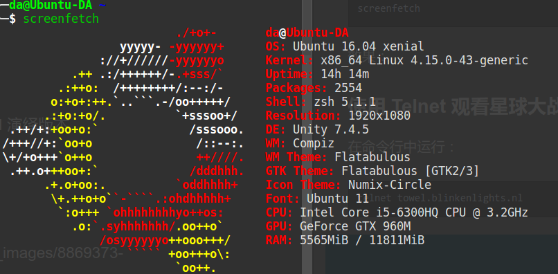Click the RAM usage 5565MiB / 11811MiB
The height and width of the screenshot is (274, 558).
[x=362, y=240]
